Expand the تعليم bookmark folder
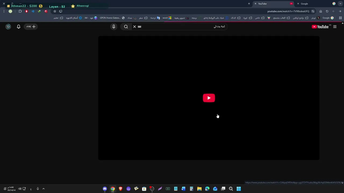Image resolution: width=344 pixels, height=193 pixels. 58,18
